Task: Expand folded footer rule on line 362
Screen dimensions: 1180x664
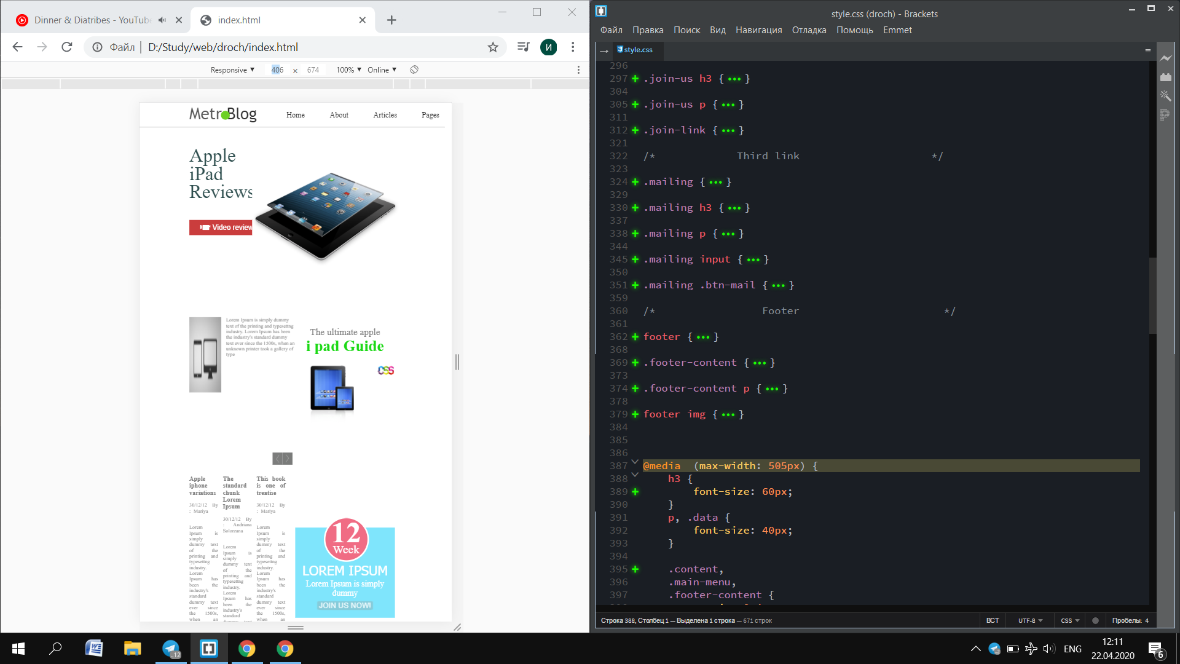Action: coord(635,337)
